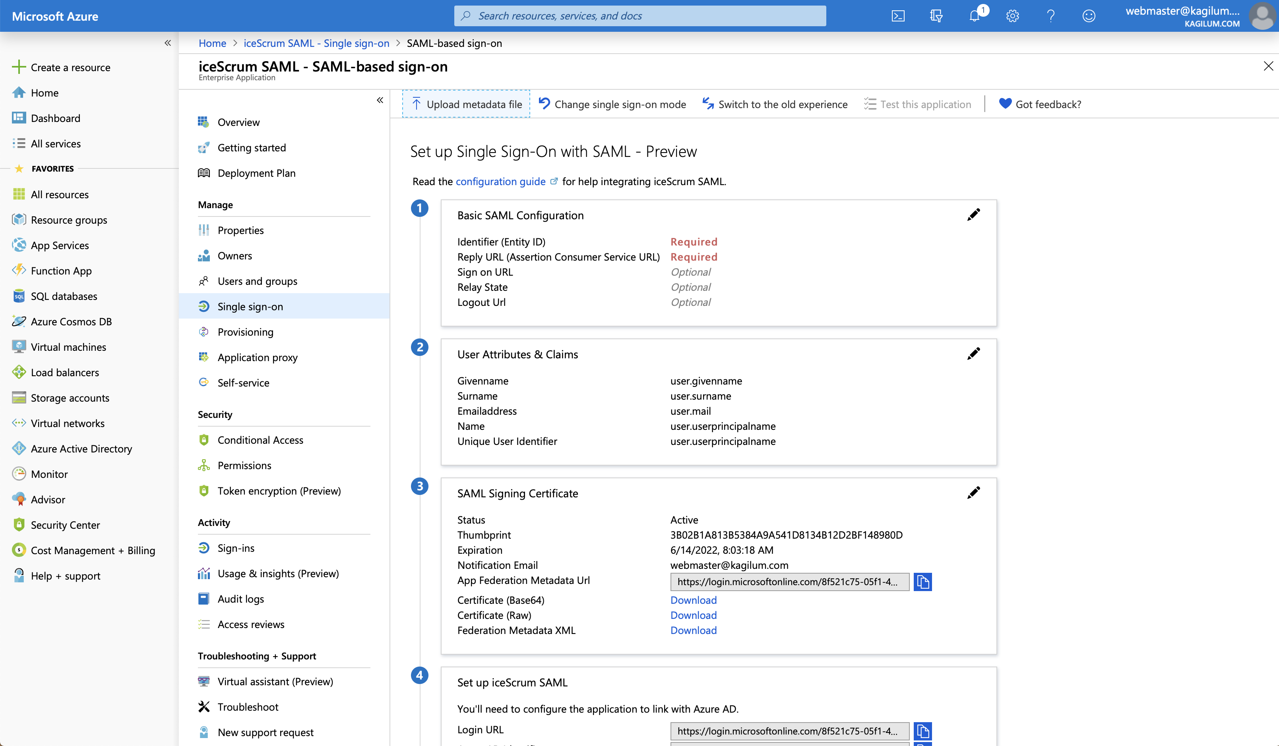Screen dimensions: 1279x746
Task: Open the Cloud Shell icon in top bar
Action: (898, 16)
